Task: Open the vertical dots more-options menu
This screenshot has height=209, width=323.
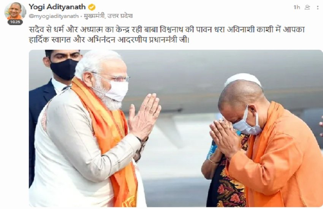Action: coord(317,8)
